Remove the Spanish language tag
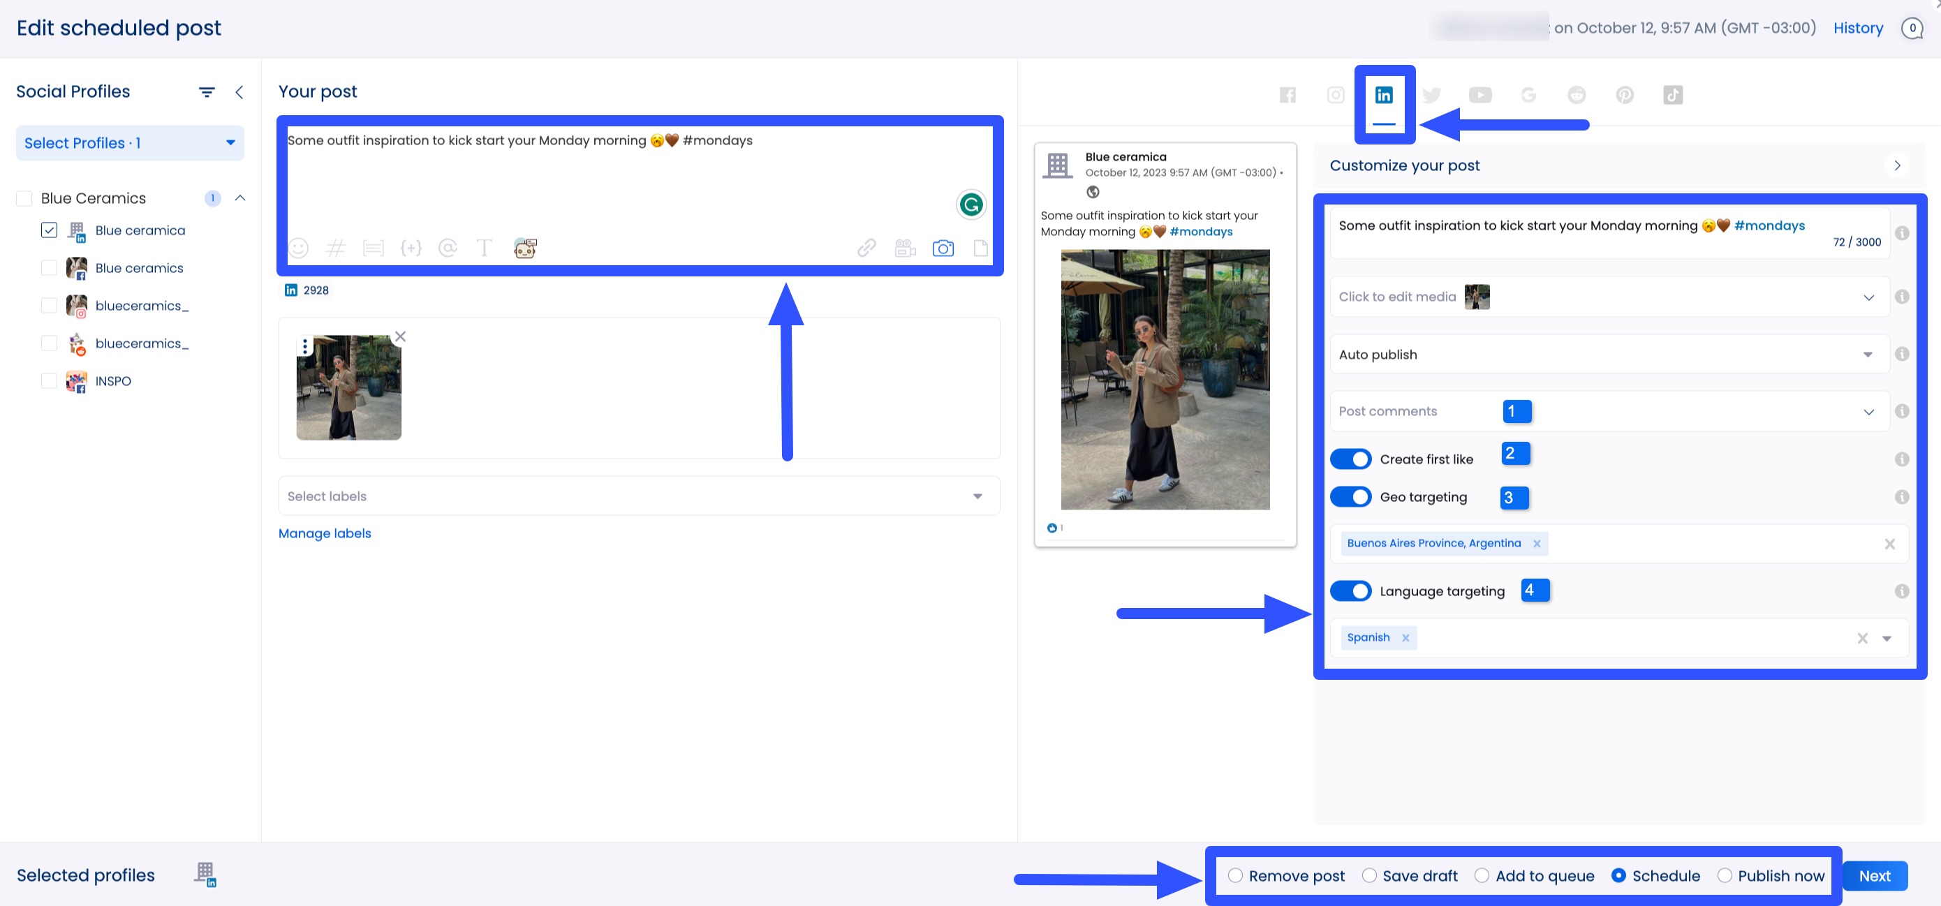Image resolution: width=1941 pixels, height=906 pixels. point(1405,638)
